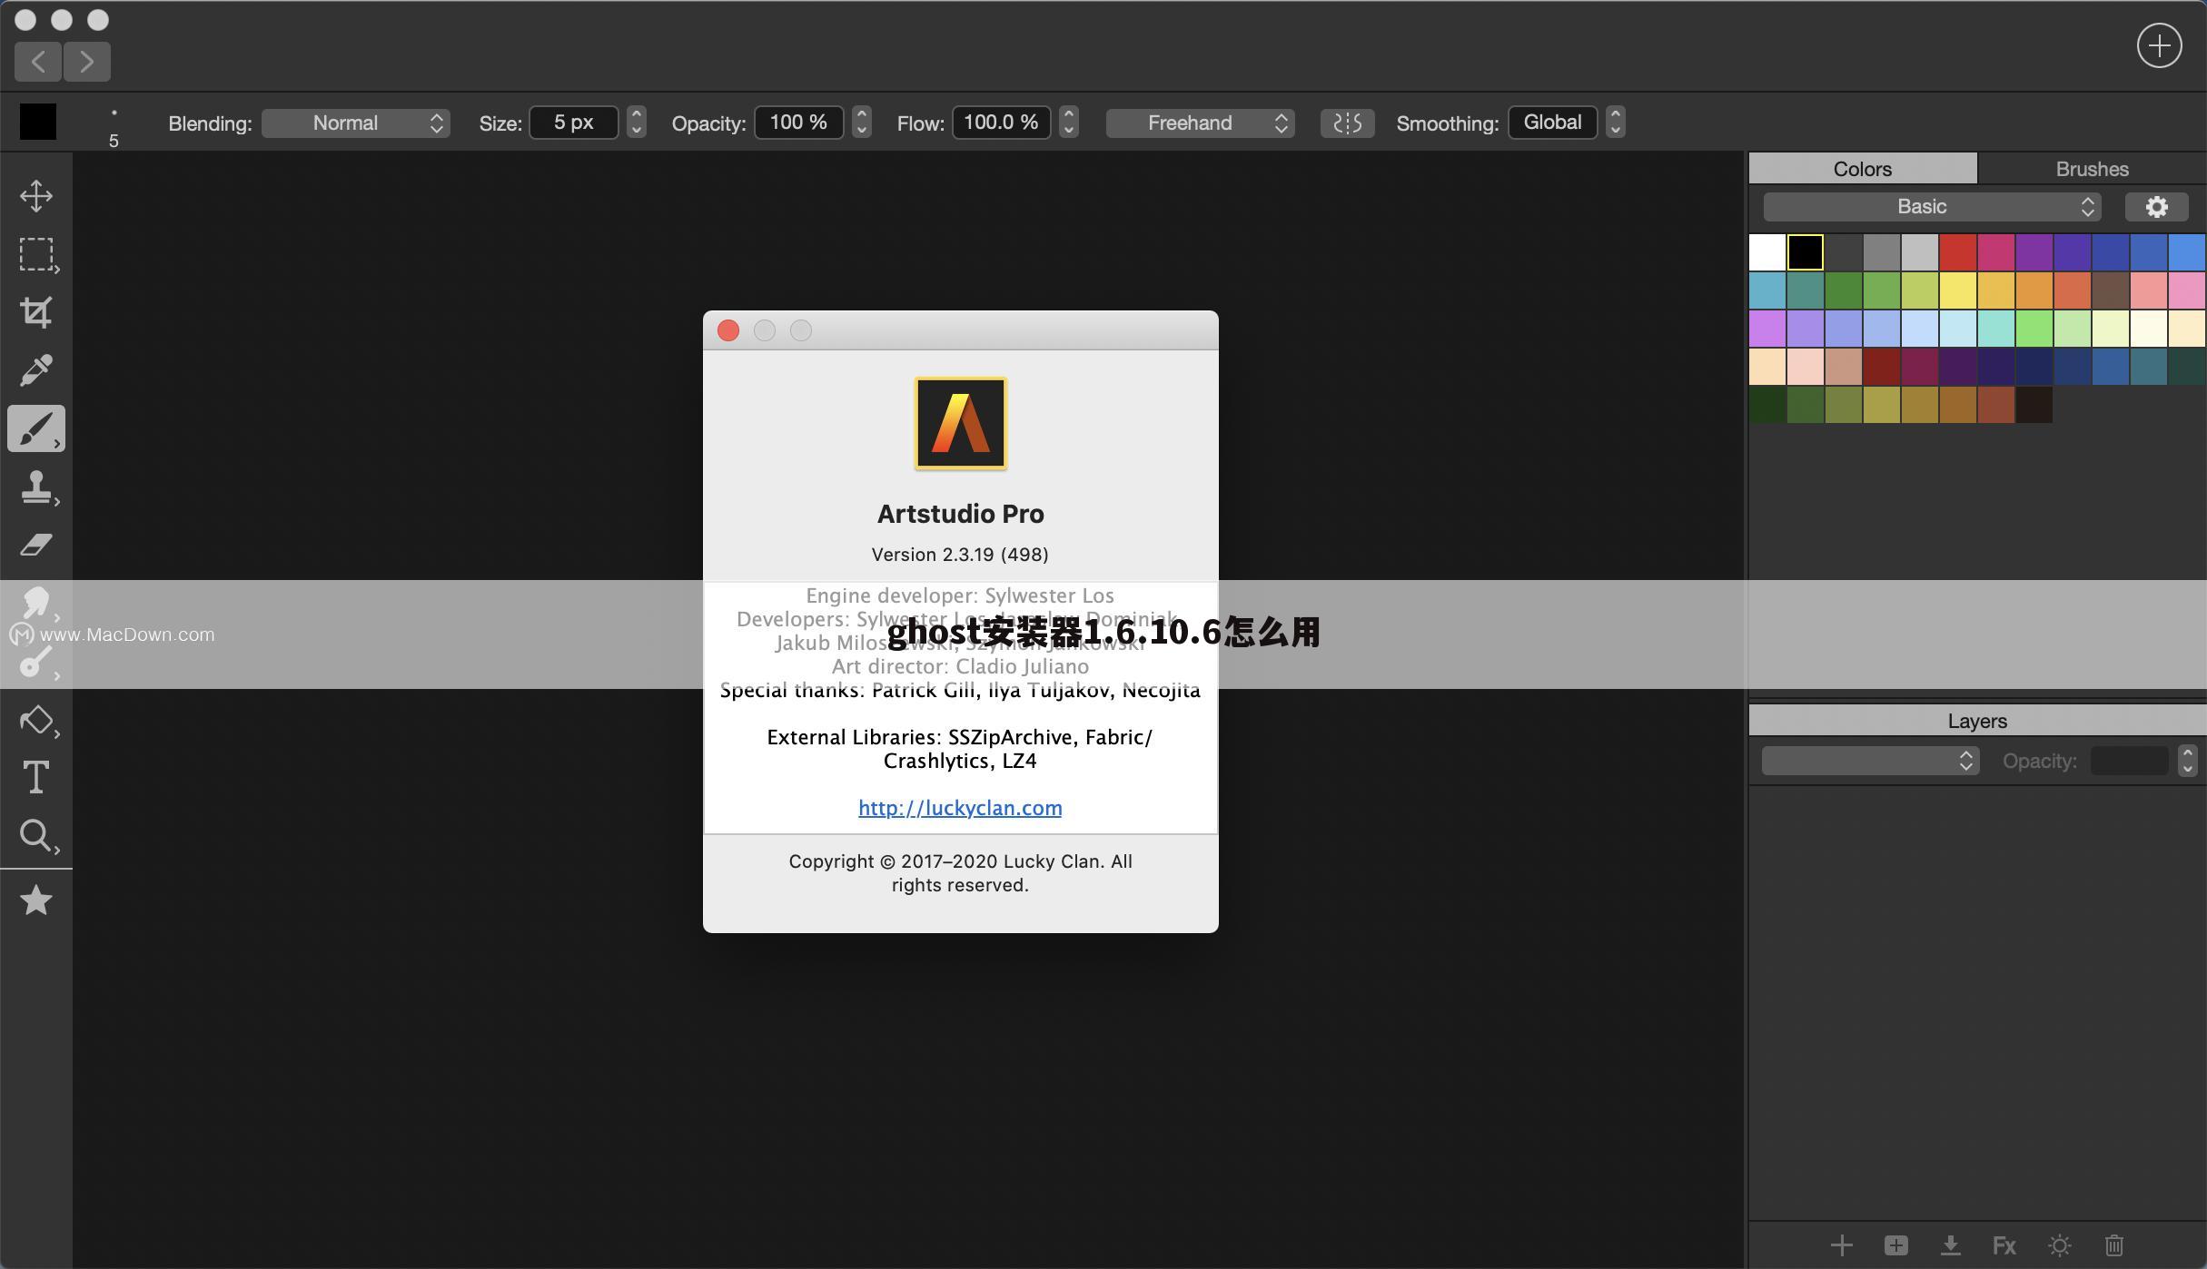2207x1269 pixels.
Task: Click the Size stepper arrows
Action: point(637,123)
